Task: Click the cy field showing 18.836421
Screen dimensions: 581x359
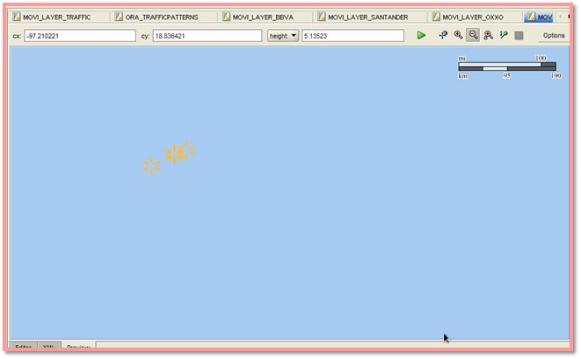Action: coord(207,36)
